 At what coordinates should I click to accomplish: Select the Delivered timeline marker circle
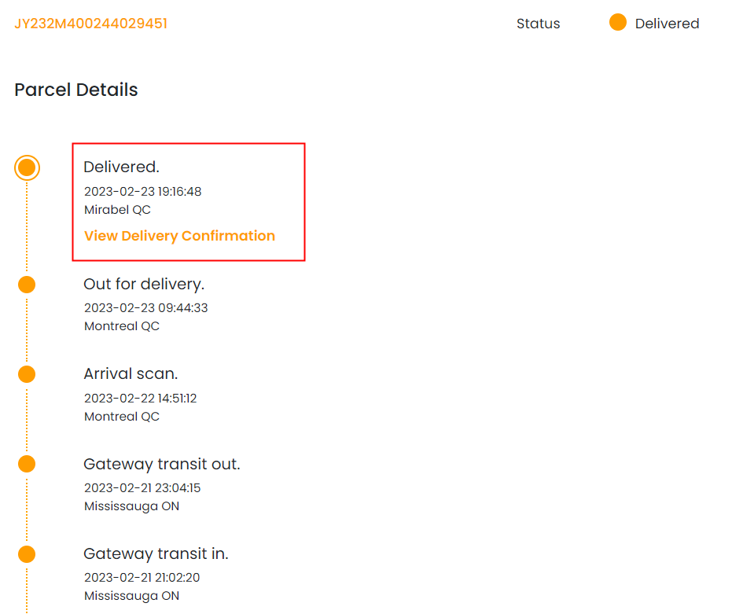(x=28, y=167)
